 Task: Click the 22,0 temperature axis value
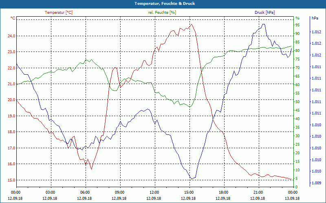coord(12,68)
